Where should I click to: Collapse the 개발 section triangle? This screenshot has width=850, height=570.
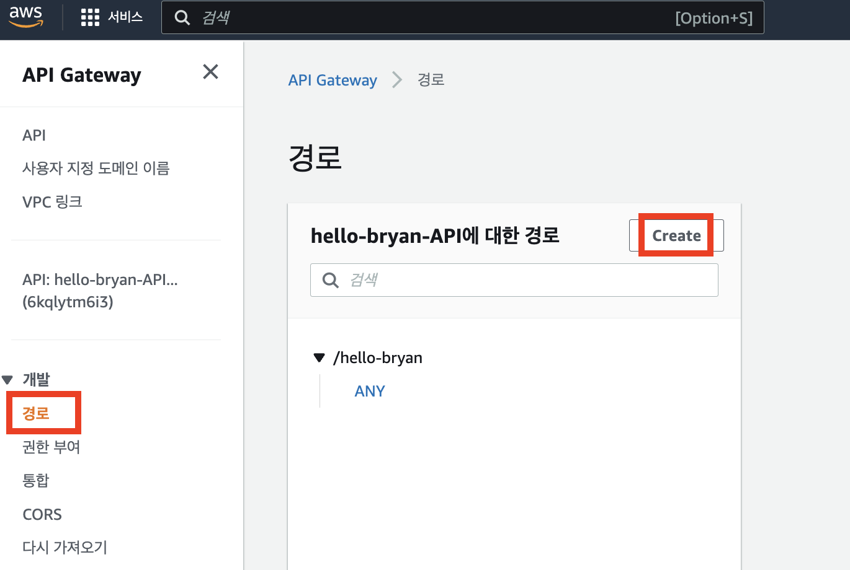point(7,380)
